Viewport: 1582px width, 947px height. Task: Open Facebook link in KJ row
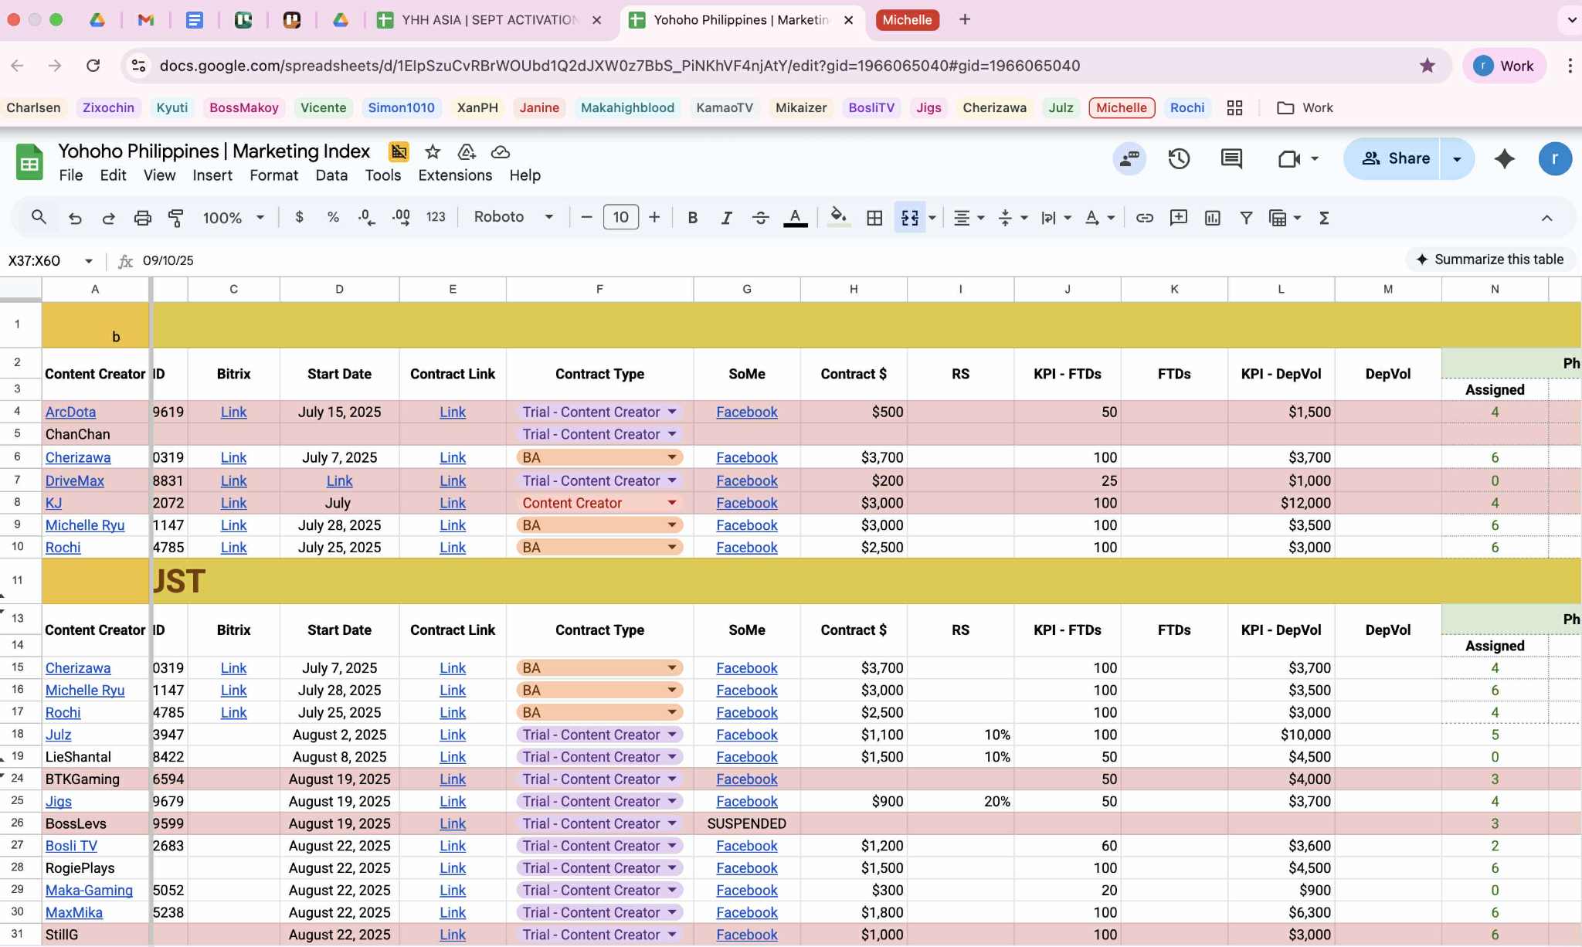(747, 503)
